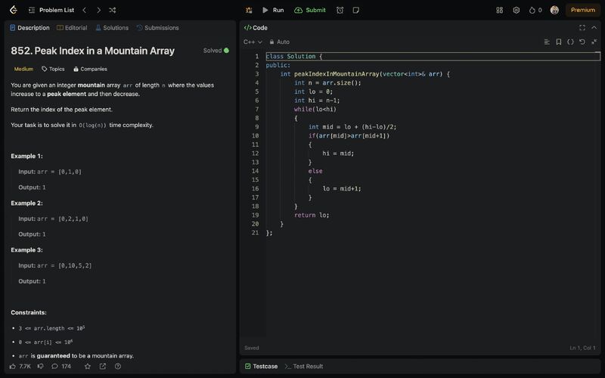Open the C++ language dropdown
Image resolution: width=605 pixels, height=378 pixels.
[x=253, y=42]
